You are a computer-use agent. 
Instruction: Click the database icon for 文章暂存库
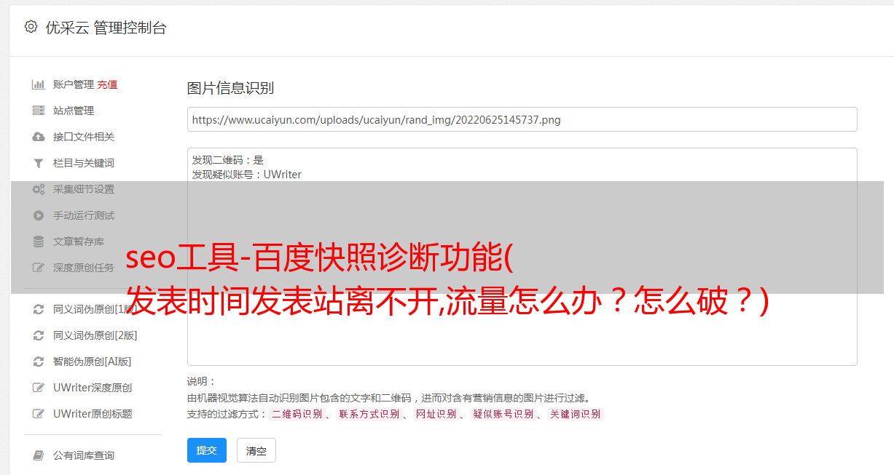pos(39,242)
